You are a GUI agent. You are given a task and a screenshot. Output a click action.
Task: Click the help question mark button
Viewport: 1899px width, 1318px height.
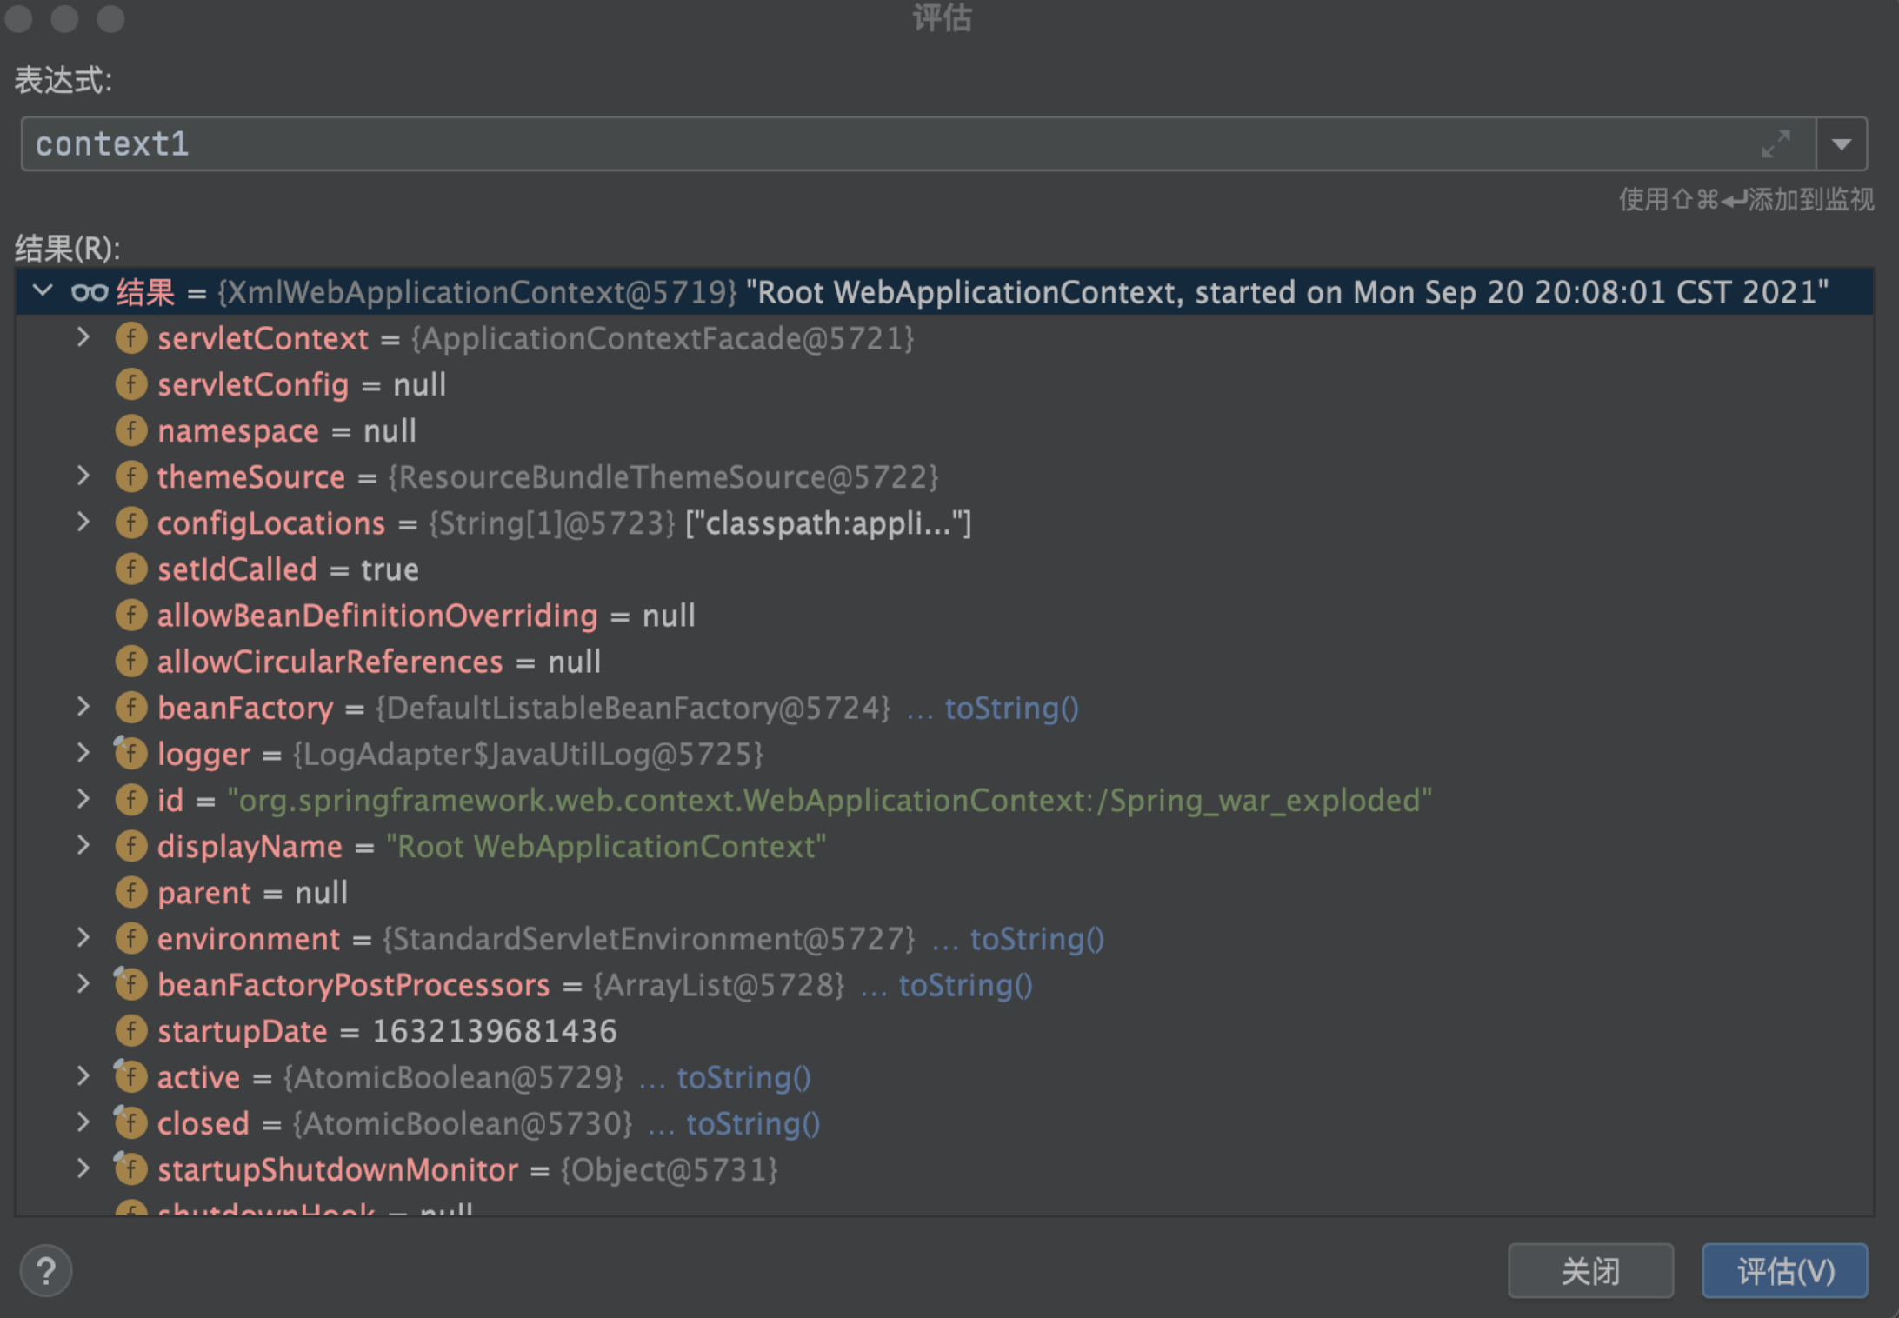click(46, 1271)
